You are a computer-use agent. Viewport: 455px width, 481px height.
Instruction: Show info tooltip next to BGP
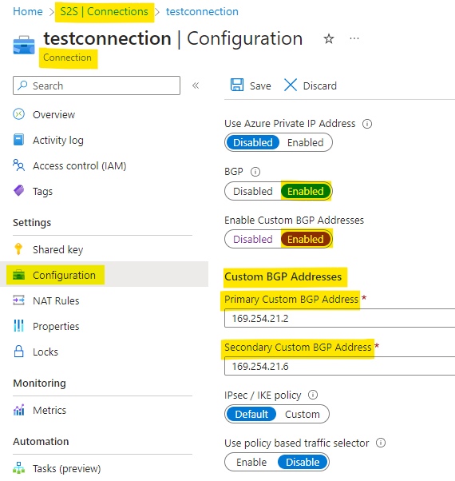click(x=255, y=172)
